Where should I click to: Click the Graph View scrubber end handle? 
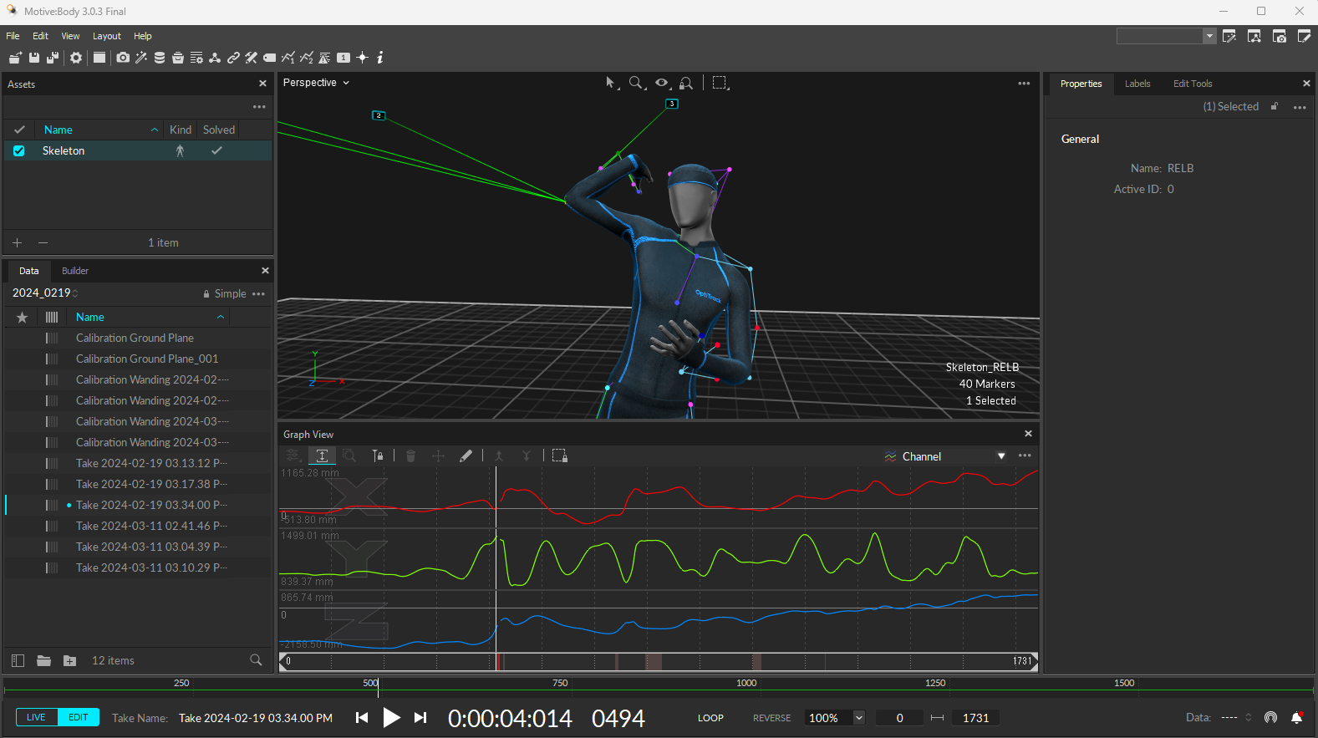[1033, 661]
